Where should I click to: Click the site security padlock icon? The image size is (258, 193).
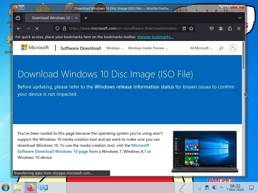[x=64, y=29]
